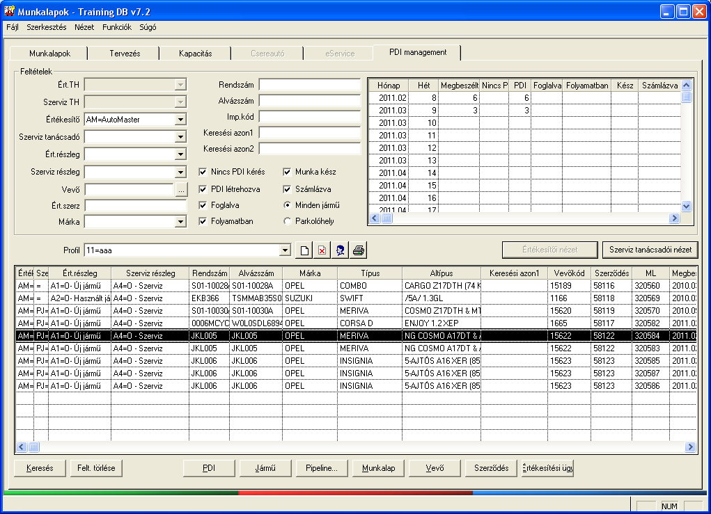The width and height of the screenshot is (711, 514).
Task: Open the Ért.részleg dropdown
Action: 180,154
